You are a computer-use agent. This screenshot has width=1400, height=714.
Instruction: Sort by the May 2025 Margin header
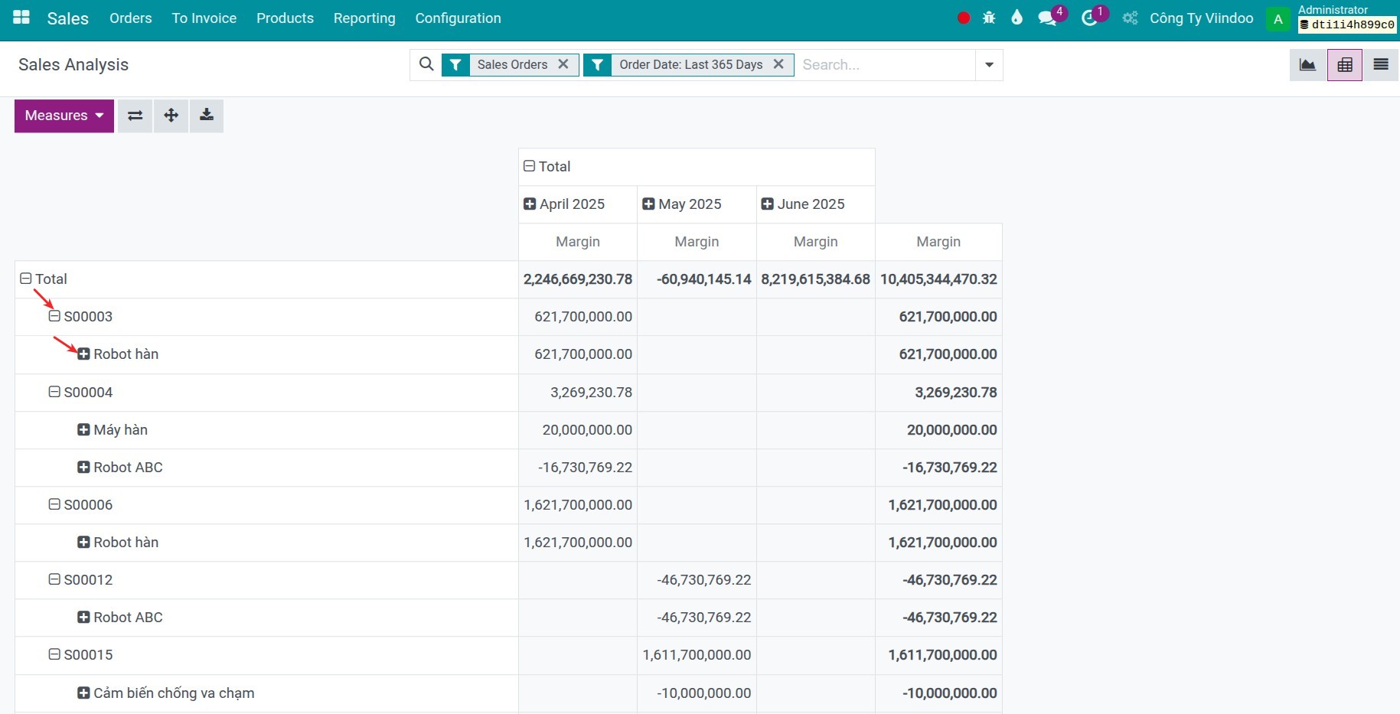click(697, 242)
